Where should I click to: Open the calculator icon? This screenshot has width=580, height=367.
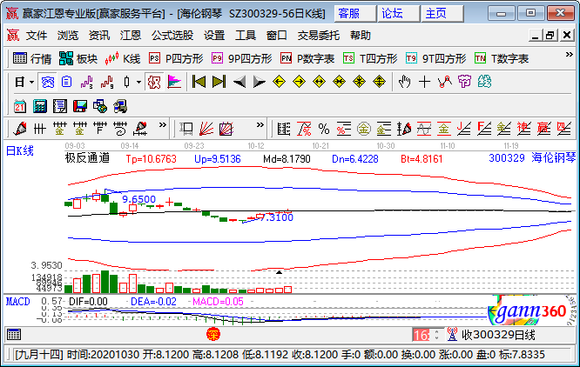tap(40, 106)
